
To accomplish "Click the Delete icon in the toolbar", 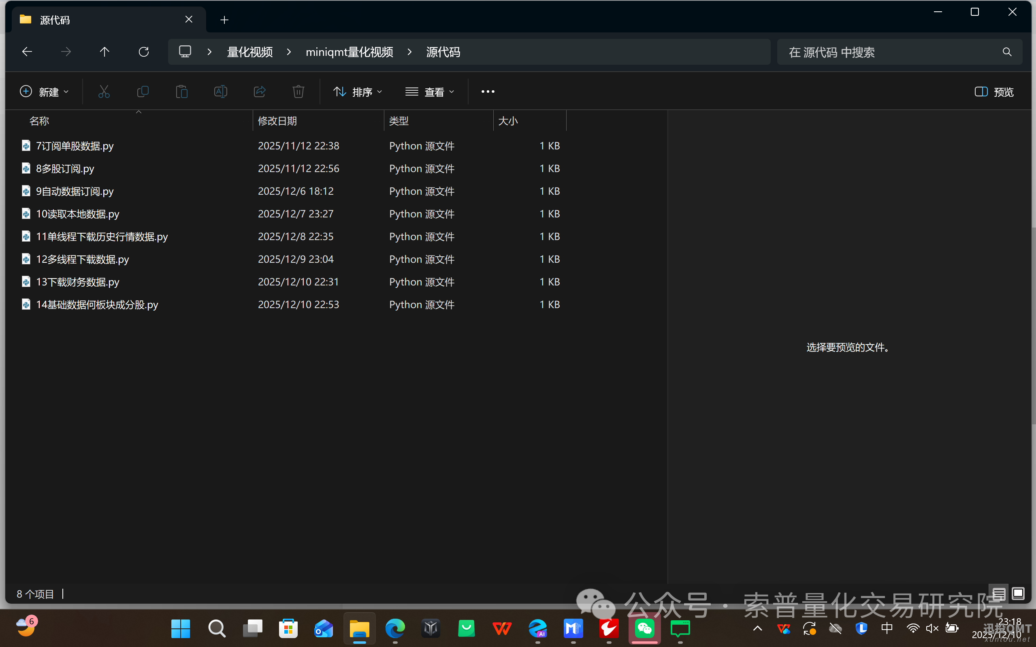I will click(298, 91).
